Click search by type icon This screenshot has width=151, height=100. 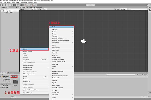pyautogui.click(x=137, y=75)
